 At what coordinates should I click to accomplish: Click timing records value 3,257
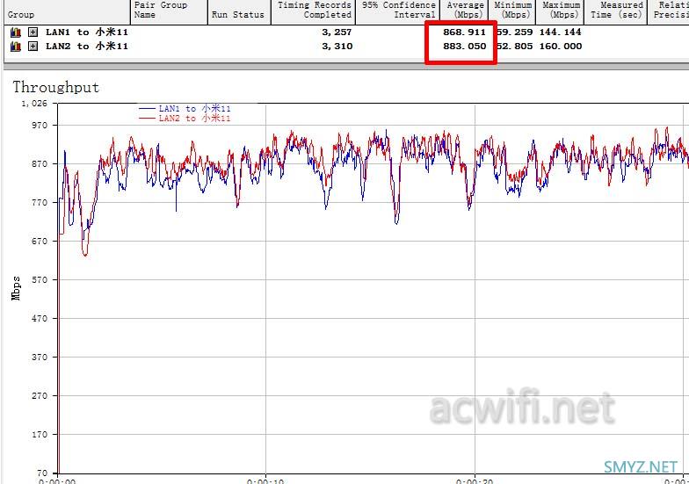[x=337, y=32]
